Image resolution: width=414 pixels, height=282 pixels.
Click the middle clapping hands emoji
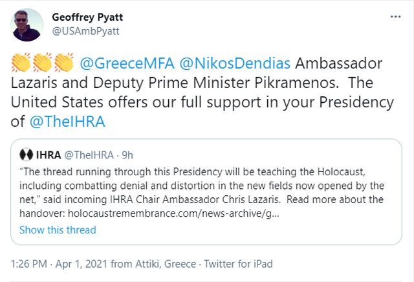(43, 63)
